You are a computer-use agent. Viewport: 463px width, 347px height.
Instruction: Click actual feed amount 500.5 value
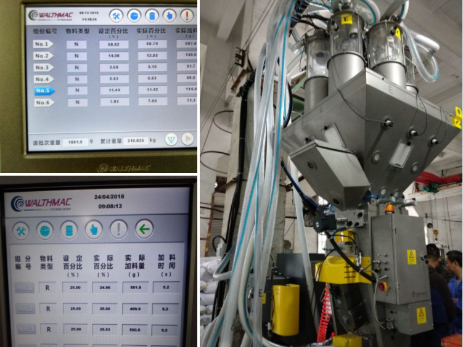[135, 330]
